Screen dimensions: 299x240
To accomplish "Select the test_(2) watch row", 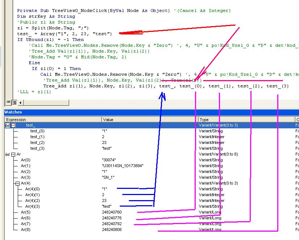I will [151, 142].
